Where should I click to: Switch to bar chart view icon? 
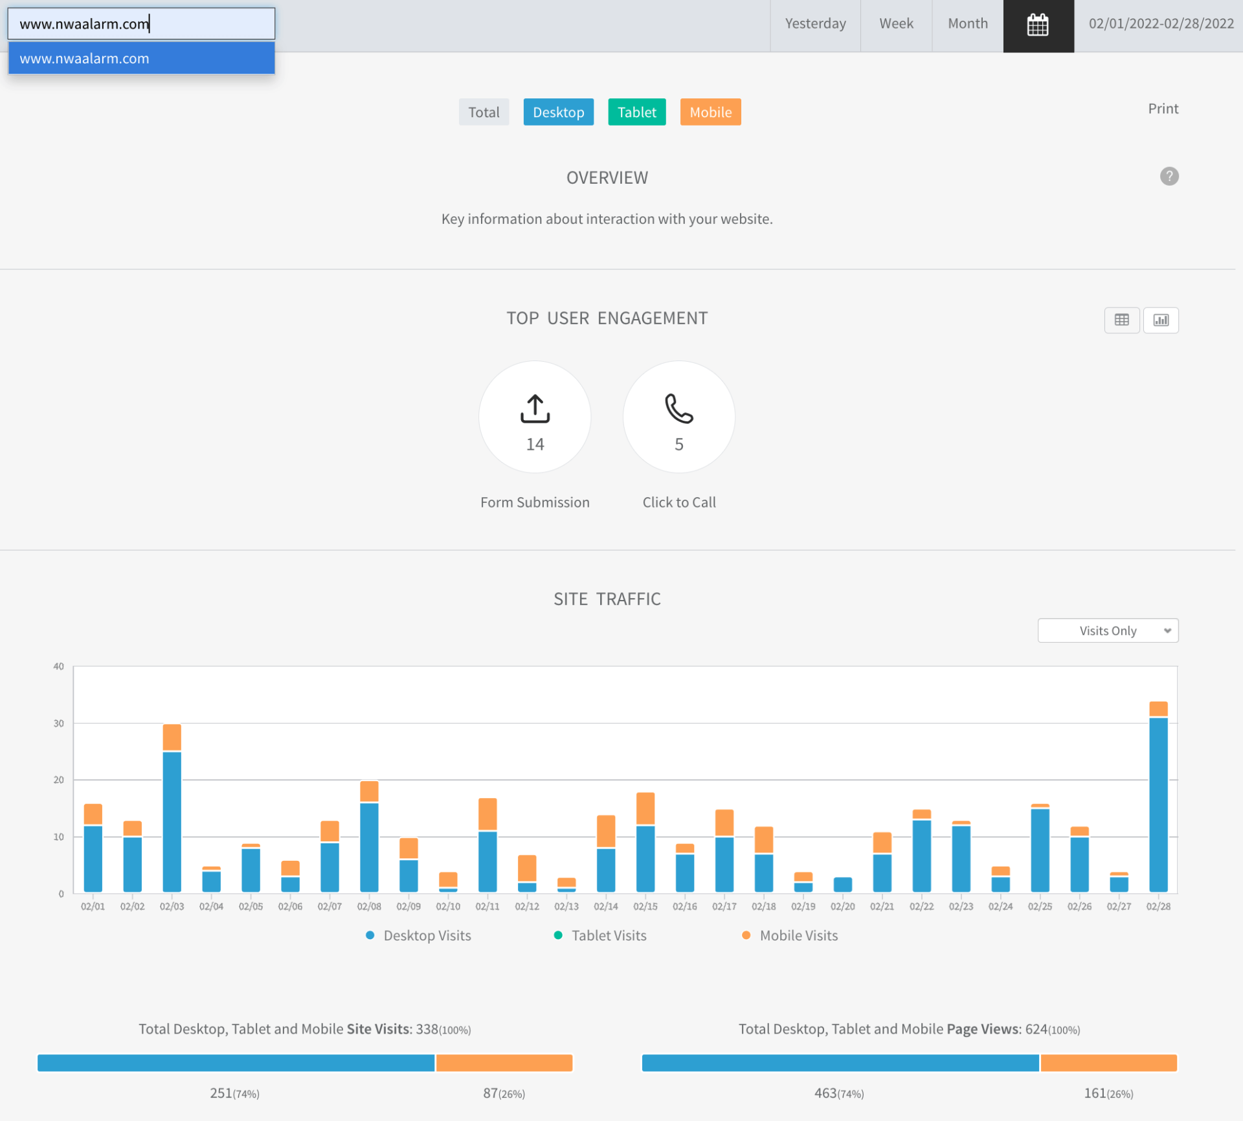pos(1160,320)
